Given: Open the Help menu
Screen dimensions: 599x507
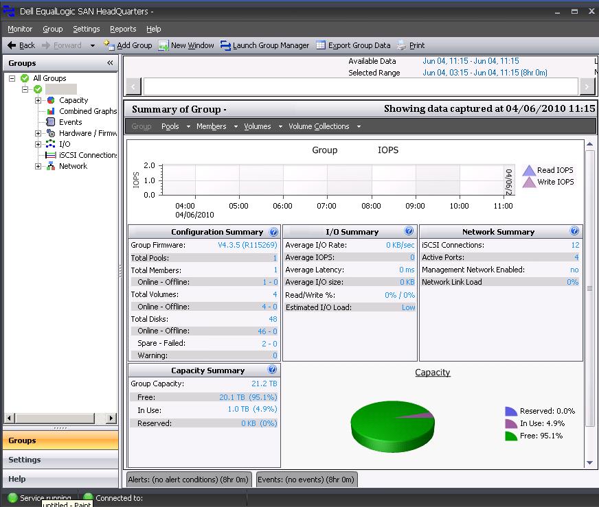Looking at the screenshot, I should [154, 29].
